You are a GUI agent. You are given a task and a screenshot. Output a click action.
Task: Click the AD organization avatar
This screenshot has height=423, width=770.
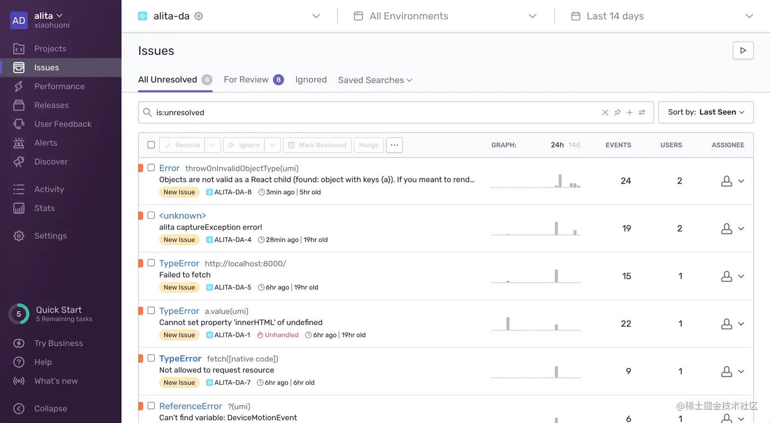19,20
